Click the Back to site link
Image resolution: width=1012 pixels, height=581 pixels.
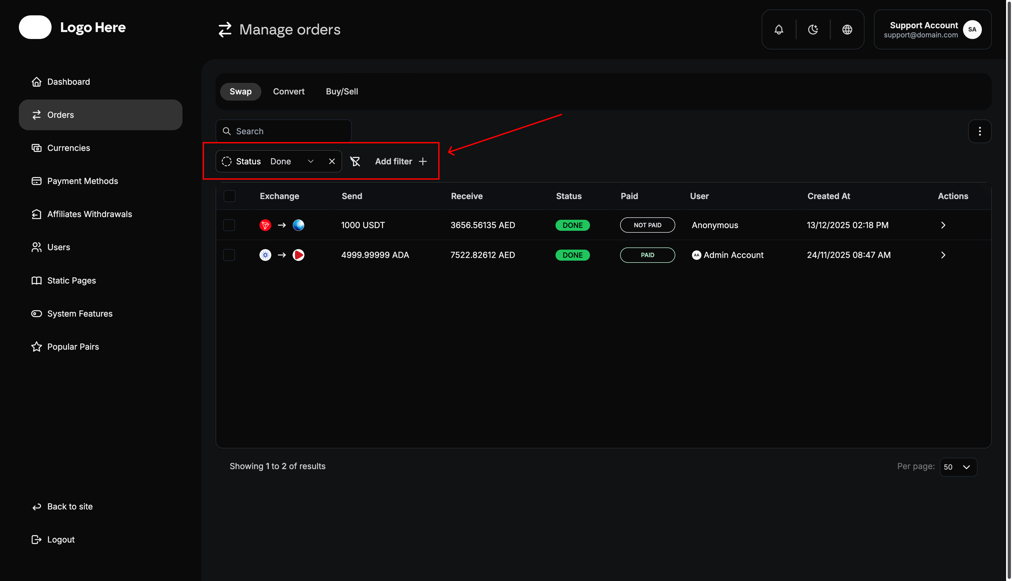click(70, 506)
